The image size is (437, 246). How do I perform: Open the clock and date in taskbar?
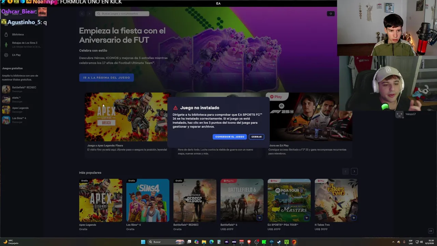pos(429,242)
